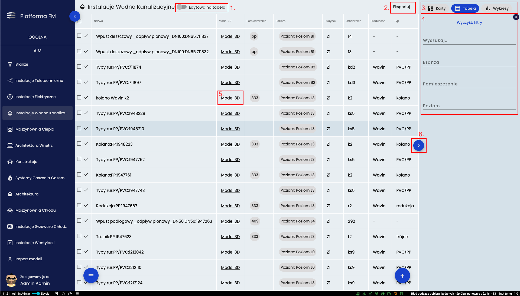Click the green palette icon in status bar
This screenshot has height=296, width=520.
coord(383,294)
